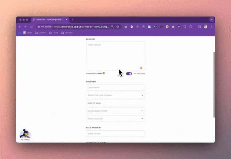Click the yellow round-face extension icon
231x159 pixels.
tap(167, 26)
